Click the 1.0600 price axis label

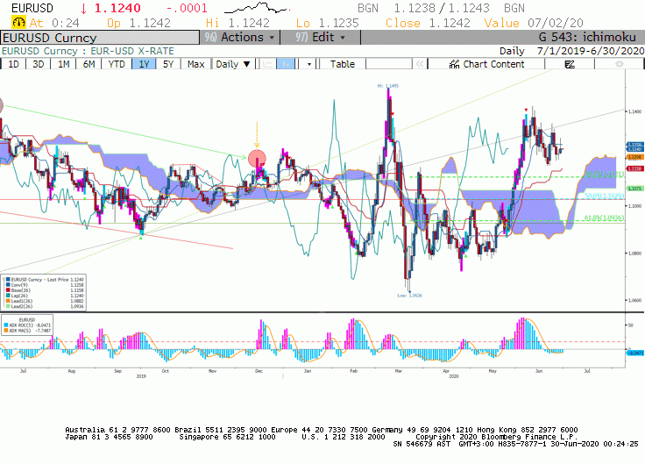[x=634, y=300]
